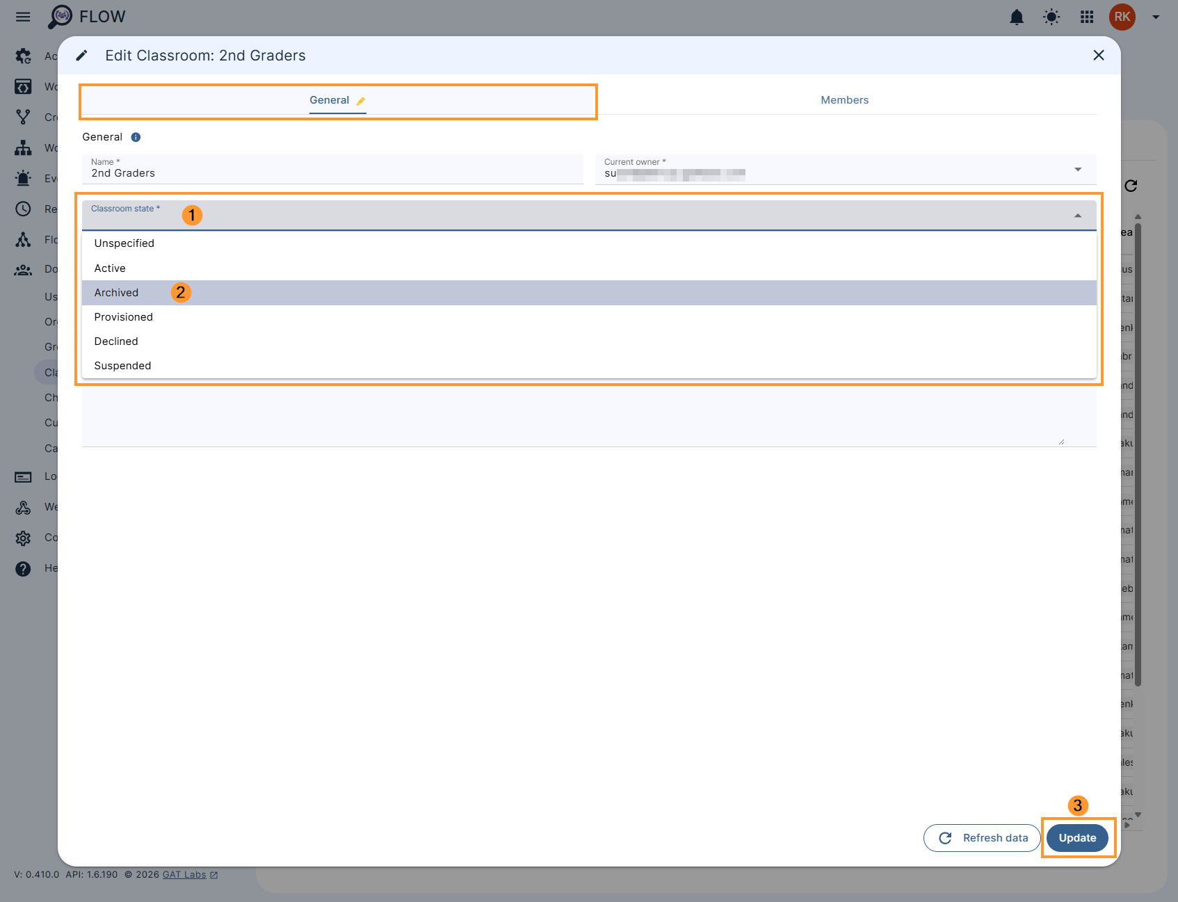Click the flow diagram icon in the sidebar
The image size is (1178, 902).
tap(23, 239)
